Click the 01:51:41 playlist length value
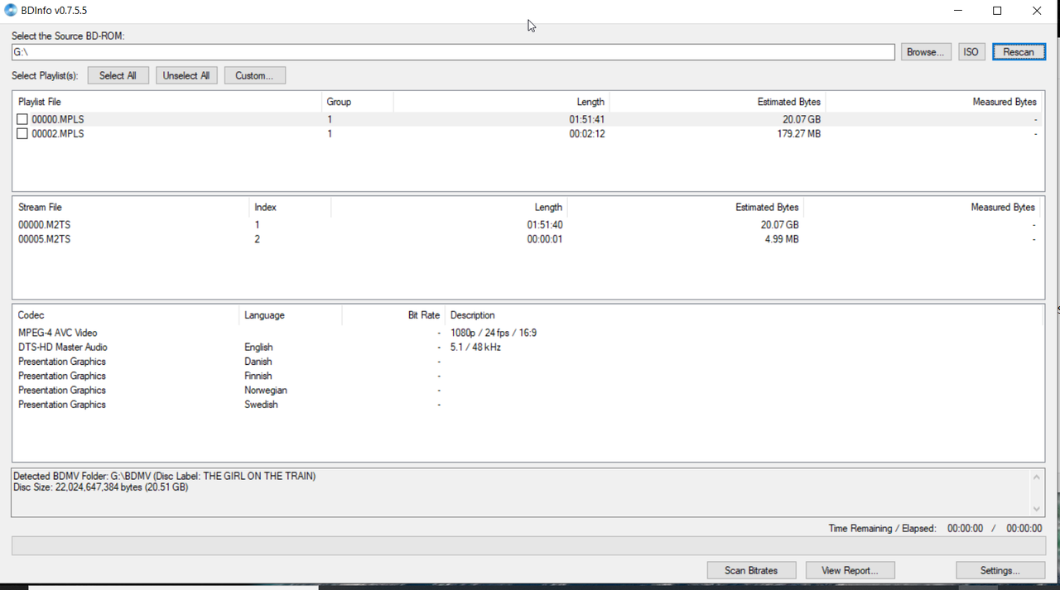 pyautogui.click(x=586, y=119)
